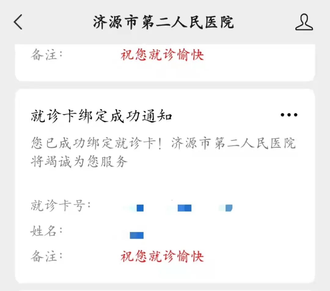The image size is (330, 291).
Task: Tap the 您已成功绑定就诊卡 message body
Action: tap(163, 152)
